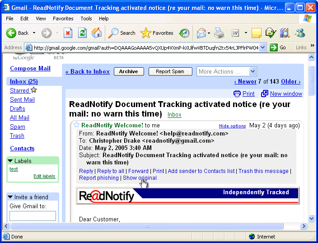Click the Give Gmail to input field

coord(33,216)
